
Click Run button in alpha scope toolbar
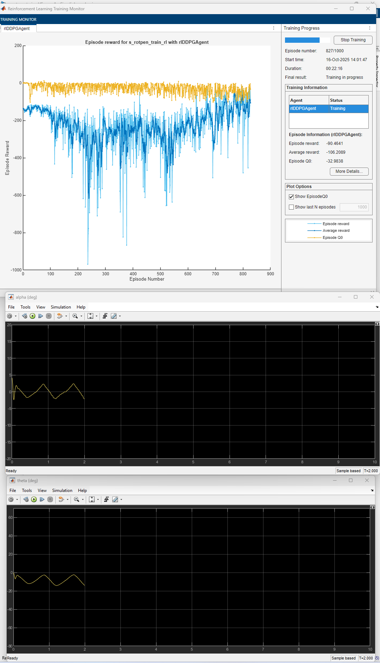32,316
